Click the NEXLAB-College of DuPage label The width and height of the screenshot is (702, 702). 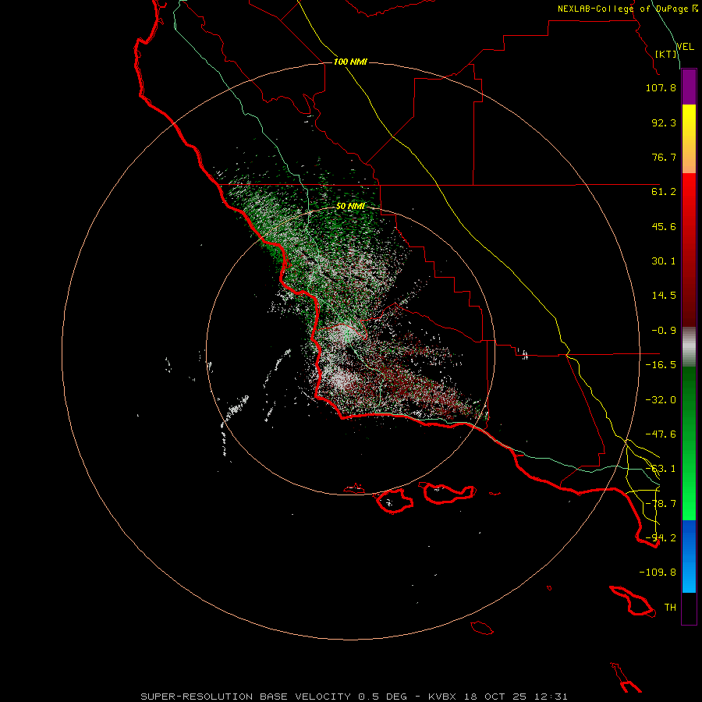click(x=622, y=9)
